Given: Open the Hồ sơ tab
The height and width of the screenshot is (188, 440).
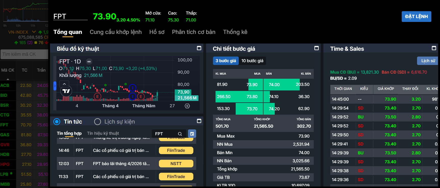Looking at the screenshot, I should 157,32.
